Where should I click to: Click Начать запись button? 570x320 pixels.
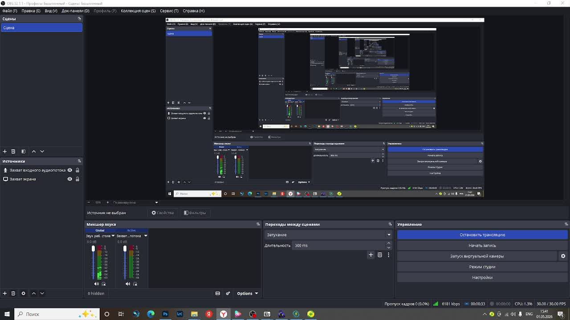tap(482, 245)
